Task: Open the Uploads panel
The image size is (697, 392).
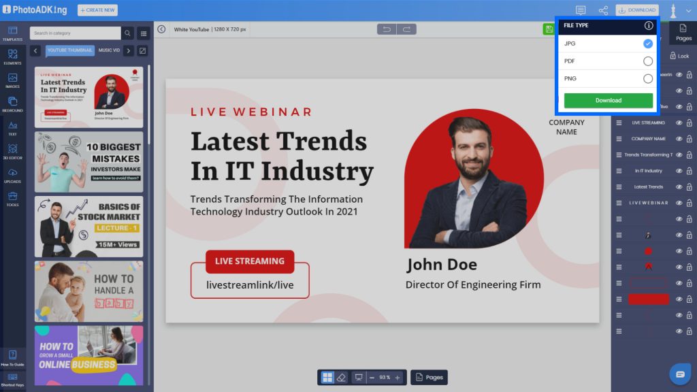Action: pos(12,176)
